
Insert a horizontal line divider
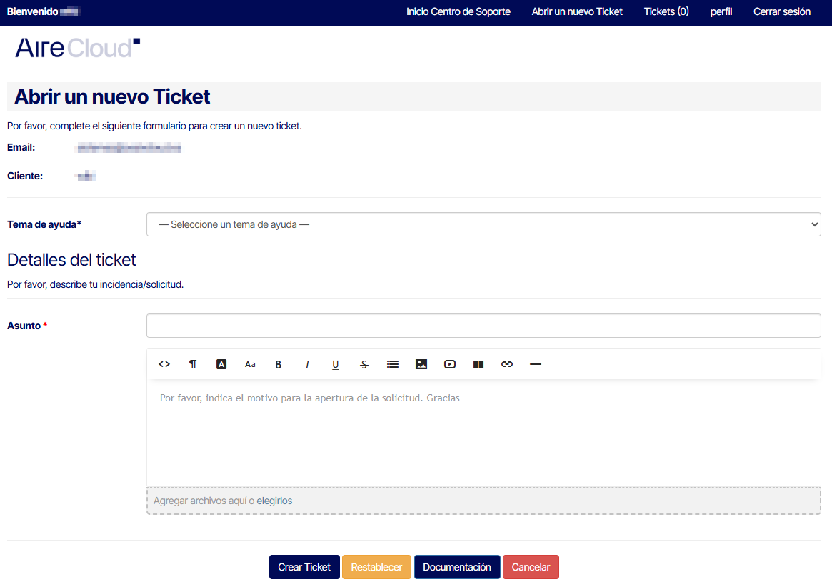pos(535,364)
